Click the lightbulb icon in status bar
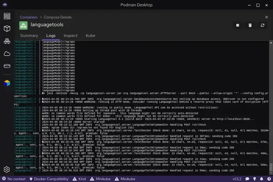Image resolution: width=273 pixels, height=182 pixels. click(255, 179)
